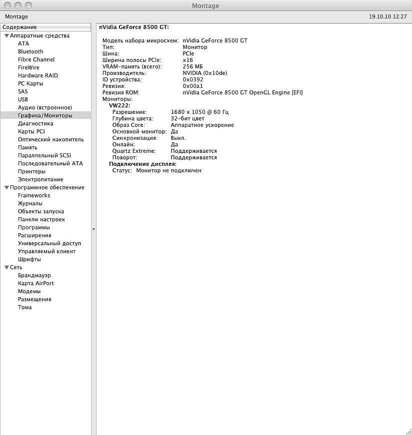Show USB device information
The image size is (412, 435).
[23, 99]
